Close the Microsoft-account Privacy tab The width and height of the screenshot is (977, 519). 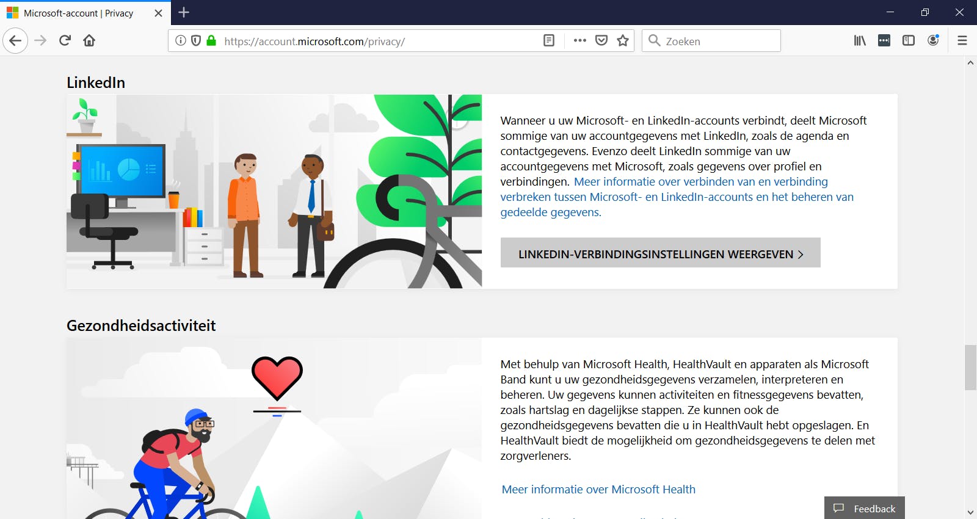pos(159,13)
